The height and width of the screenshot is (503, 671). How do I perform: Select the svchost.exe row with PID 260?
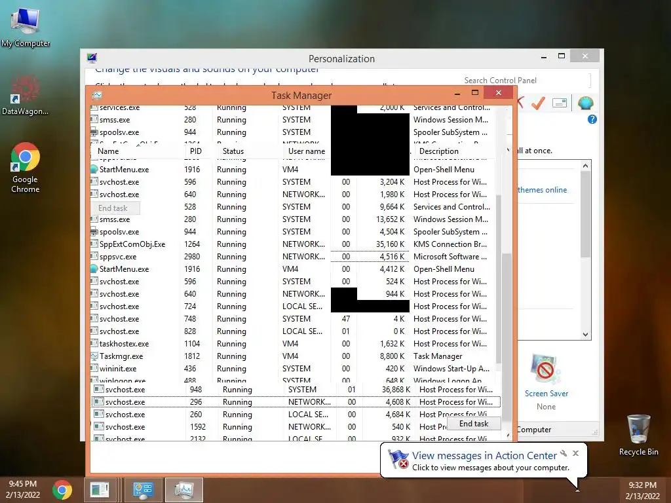click(x=296, y=414)
